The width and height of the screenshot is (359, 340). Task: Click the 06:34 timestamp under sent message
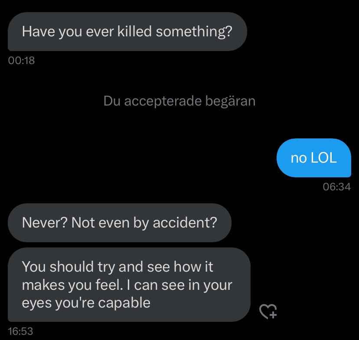(336, 186)
